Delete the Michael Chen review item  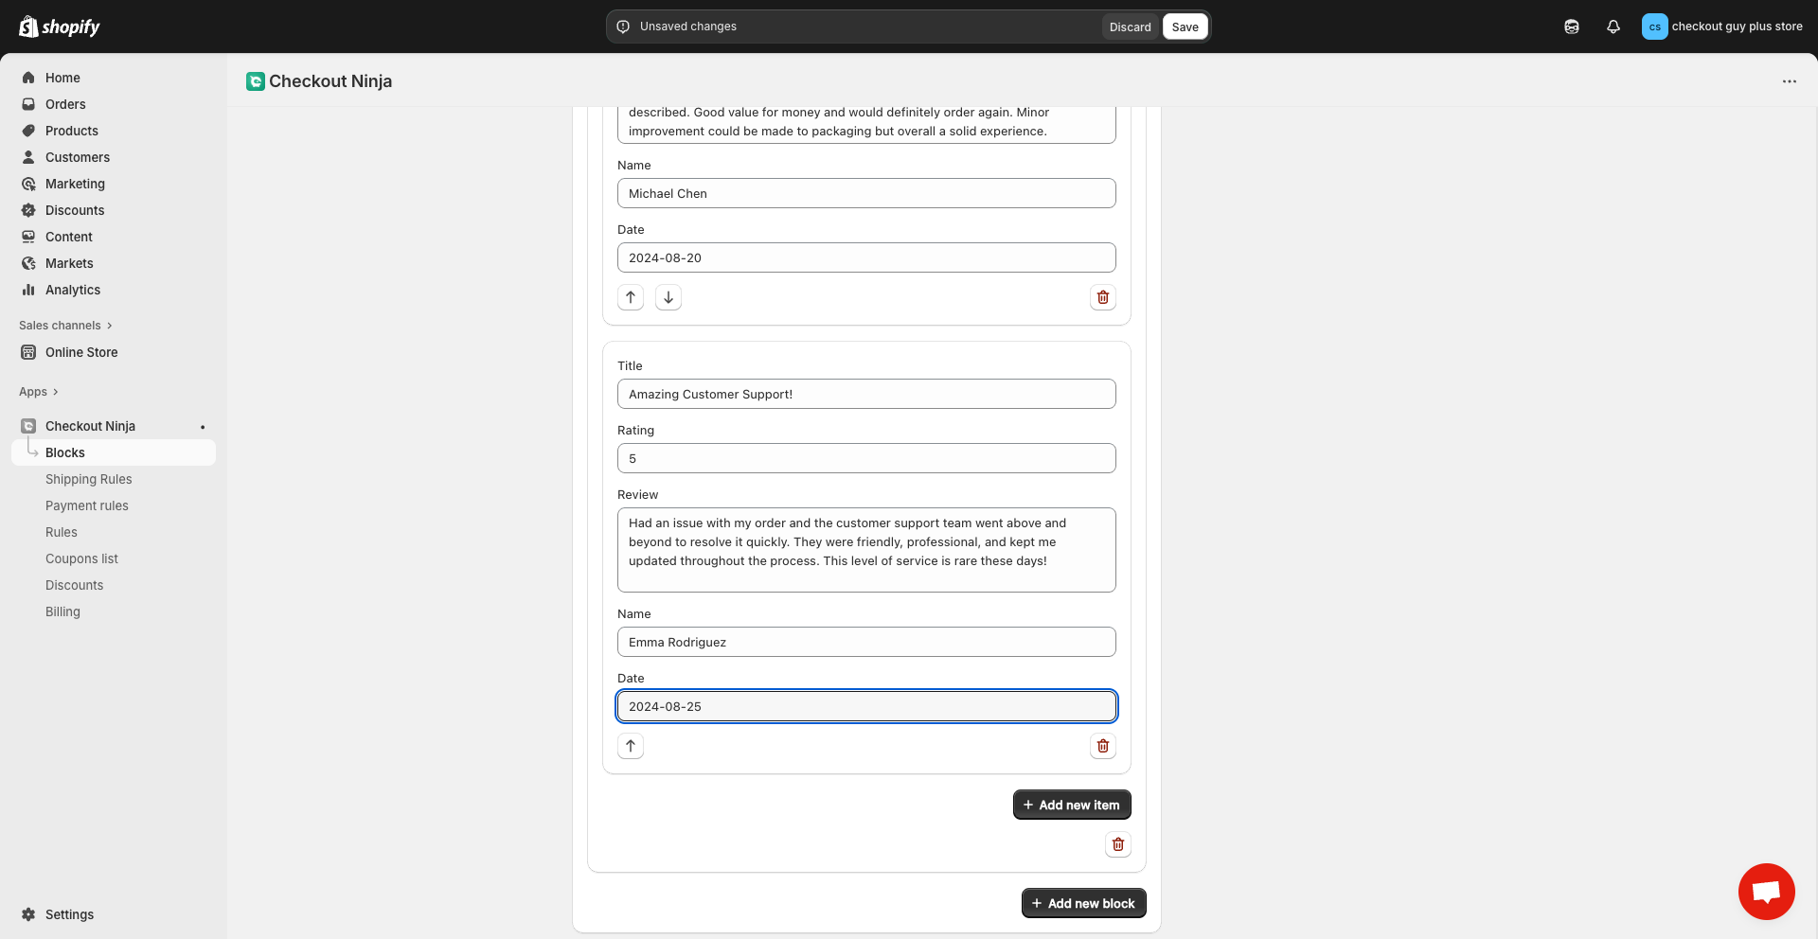point(1102,297)
